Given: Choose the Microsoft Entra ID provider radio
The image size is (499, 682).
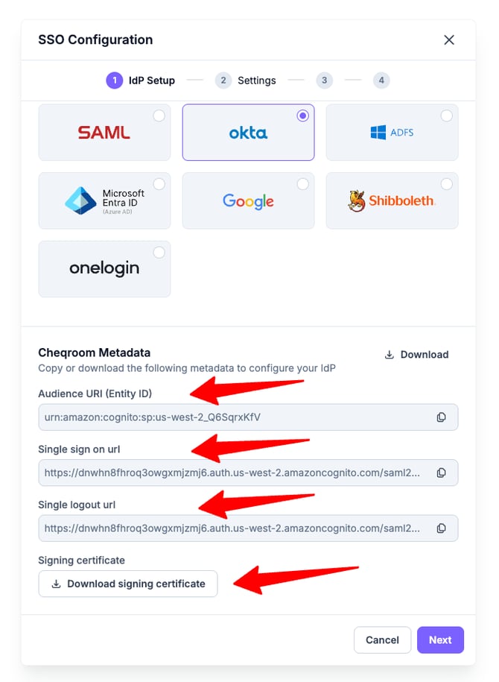Looking at the screenshot, I should click(159, 184).
